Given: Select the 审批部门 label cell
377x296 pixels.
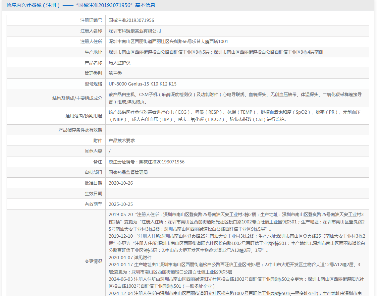Looking at the screenshot, I should coord(56,173).
